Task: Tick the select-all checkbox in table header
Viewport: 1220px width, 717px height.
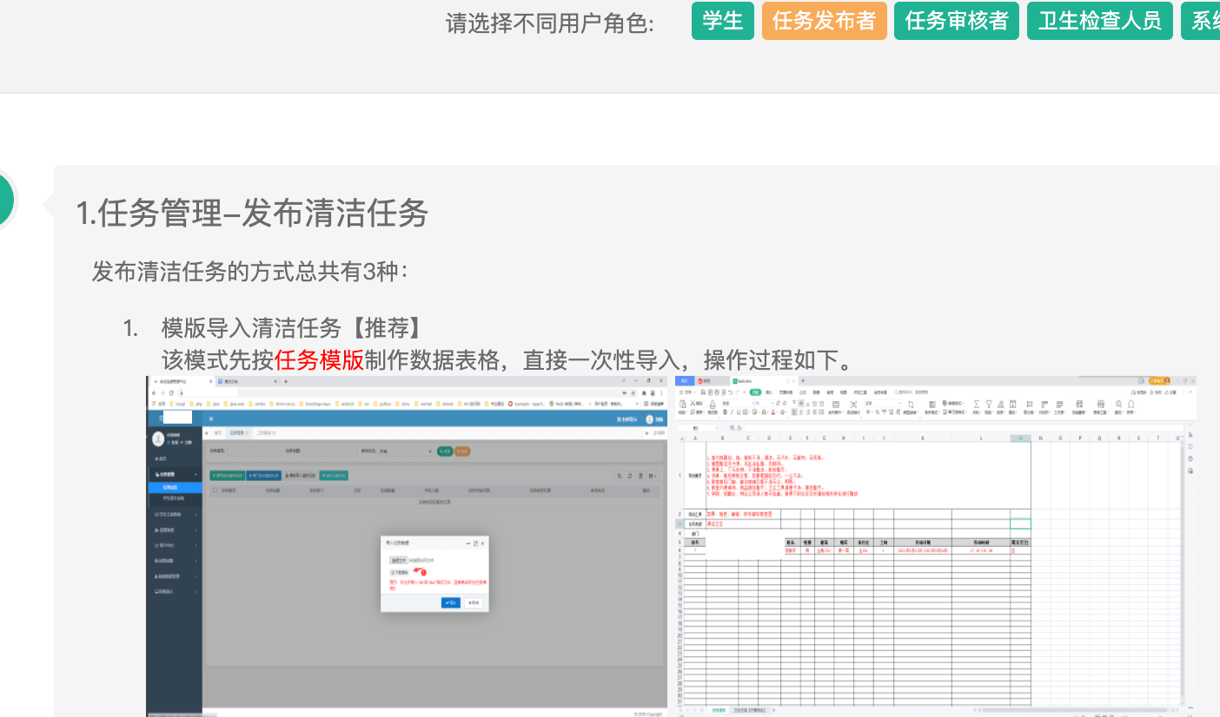Action: (x=215, y=490)
